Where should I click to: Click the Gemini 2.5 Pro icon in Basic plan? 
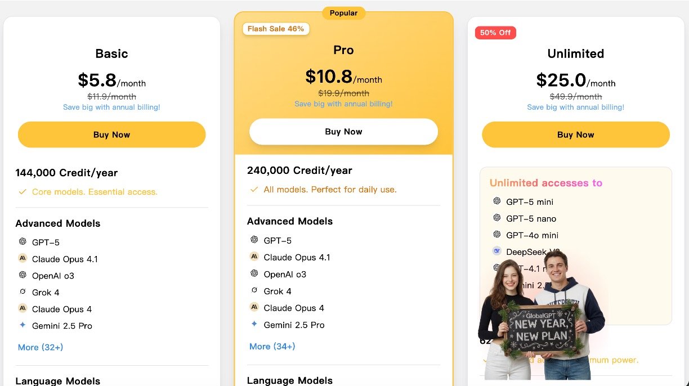click(x=23, y=325)
